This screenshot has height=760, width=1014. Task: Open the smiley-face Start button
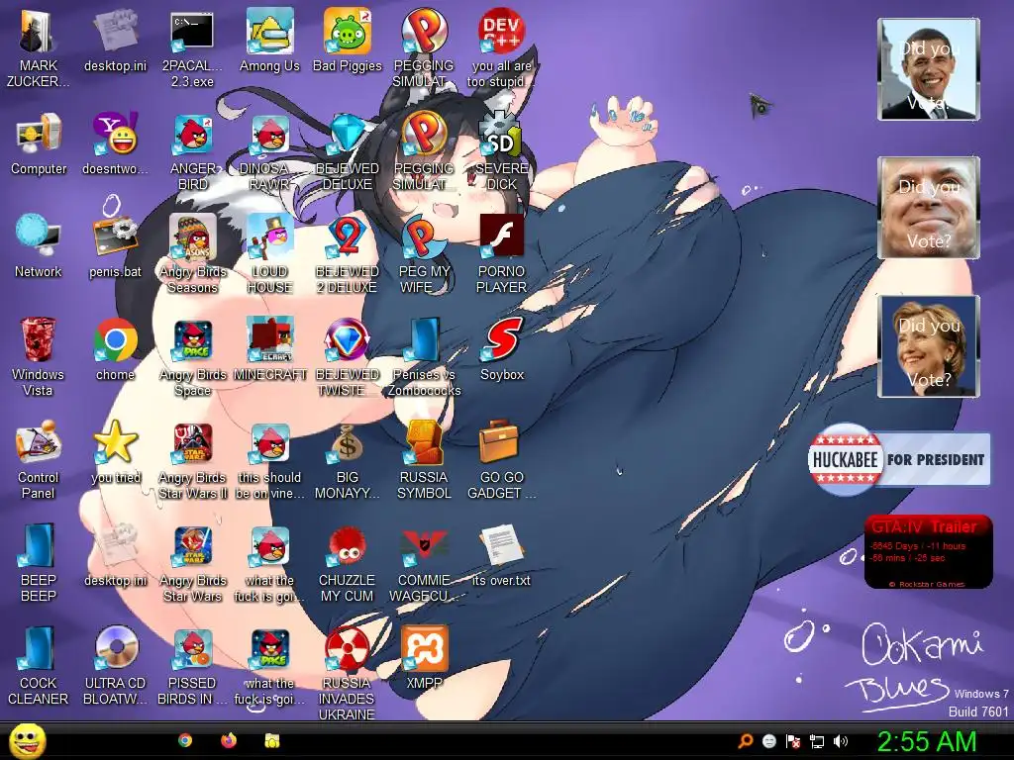(27, 741)
